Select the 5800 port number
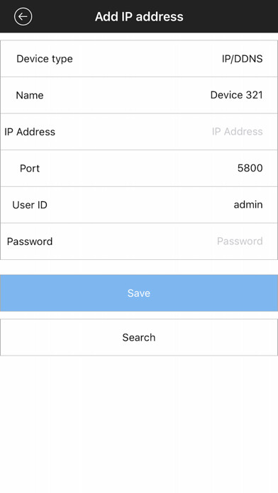The height and width of the screenshot is (493, 278). tap(250, 168)
